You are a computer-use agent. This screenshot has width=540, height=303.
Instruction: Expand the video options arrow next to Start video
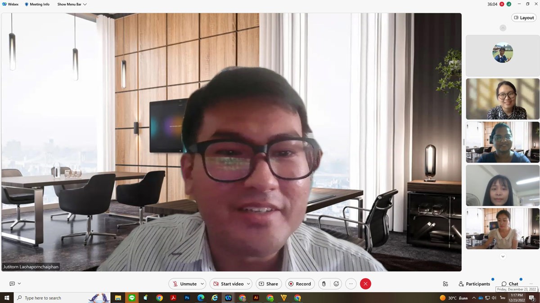coord(248,284)
